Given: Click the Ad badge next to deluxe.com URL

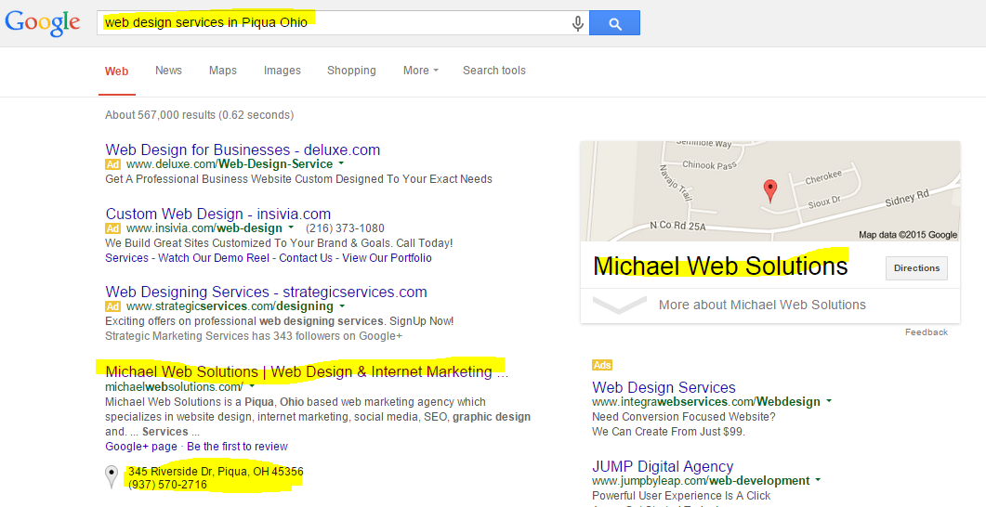Looking at the screenshot, I should point(112,164).
